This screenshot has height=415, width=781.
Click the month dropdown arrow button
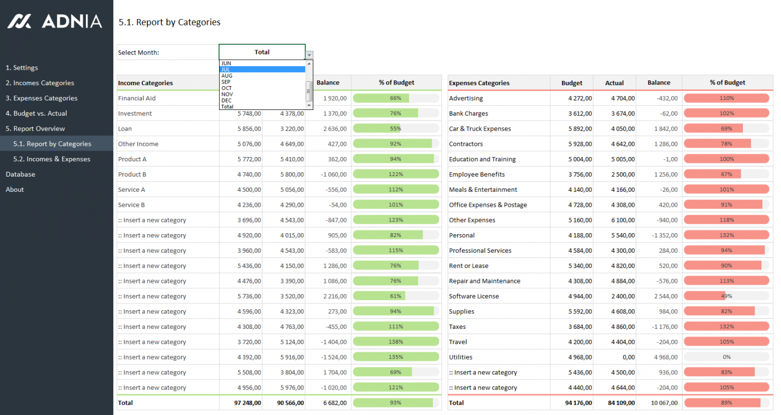pos(310,54)
